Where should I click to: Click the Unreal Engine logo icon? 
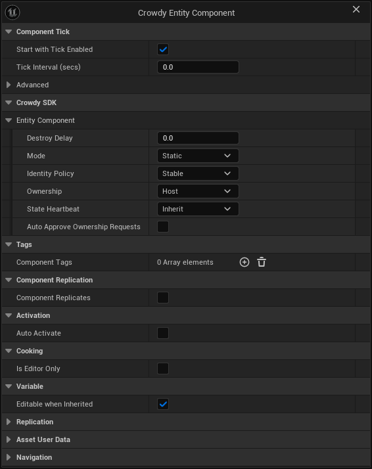pos(12,12)
